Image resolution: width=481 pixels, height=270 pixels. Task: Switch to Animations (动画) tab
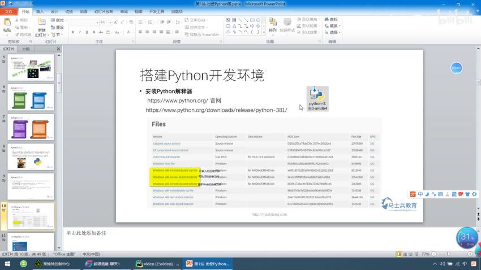pyautogui.click(x=83, y=12)
